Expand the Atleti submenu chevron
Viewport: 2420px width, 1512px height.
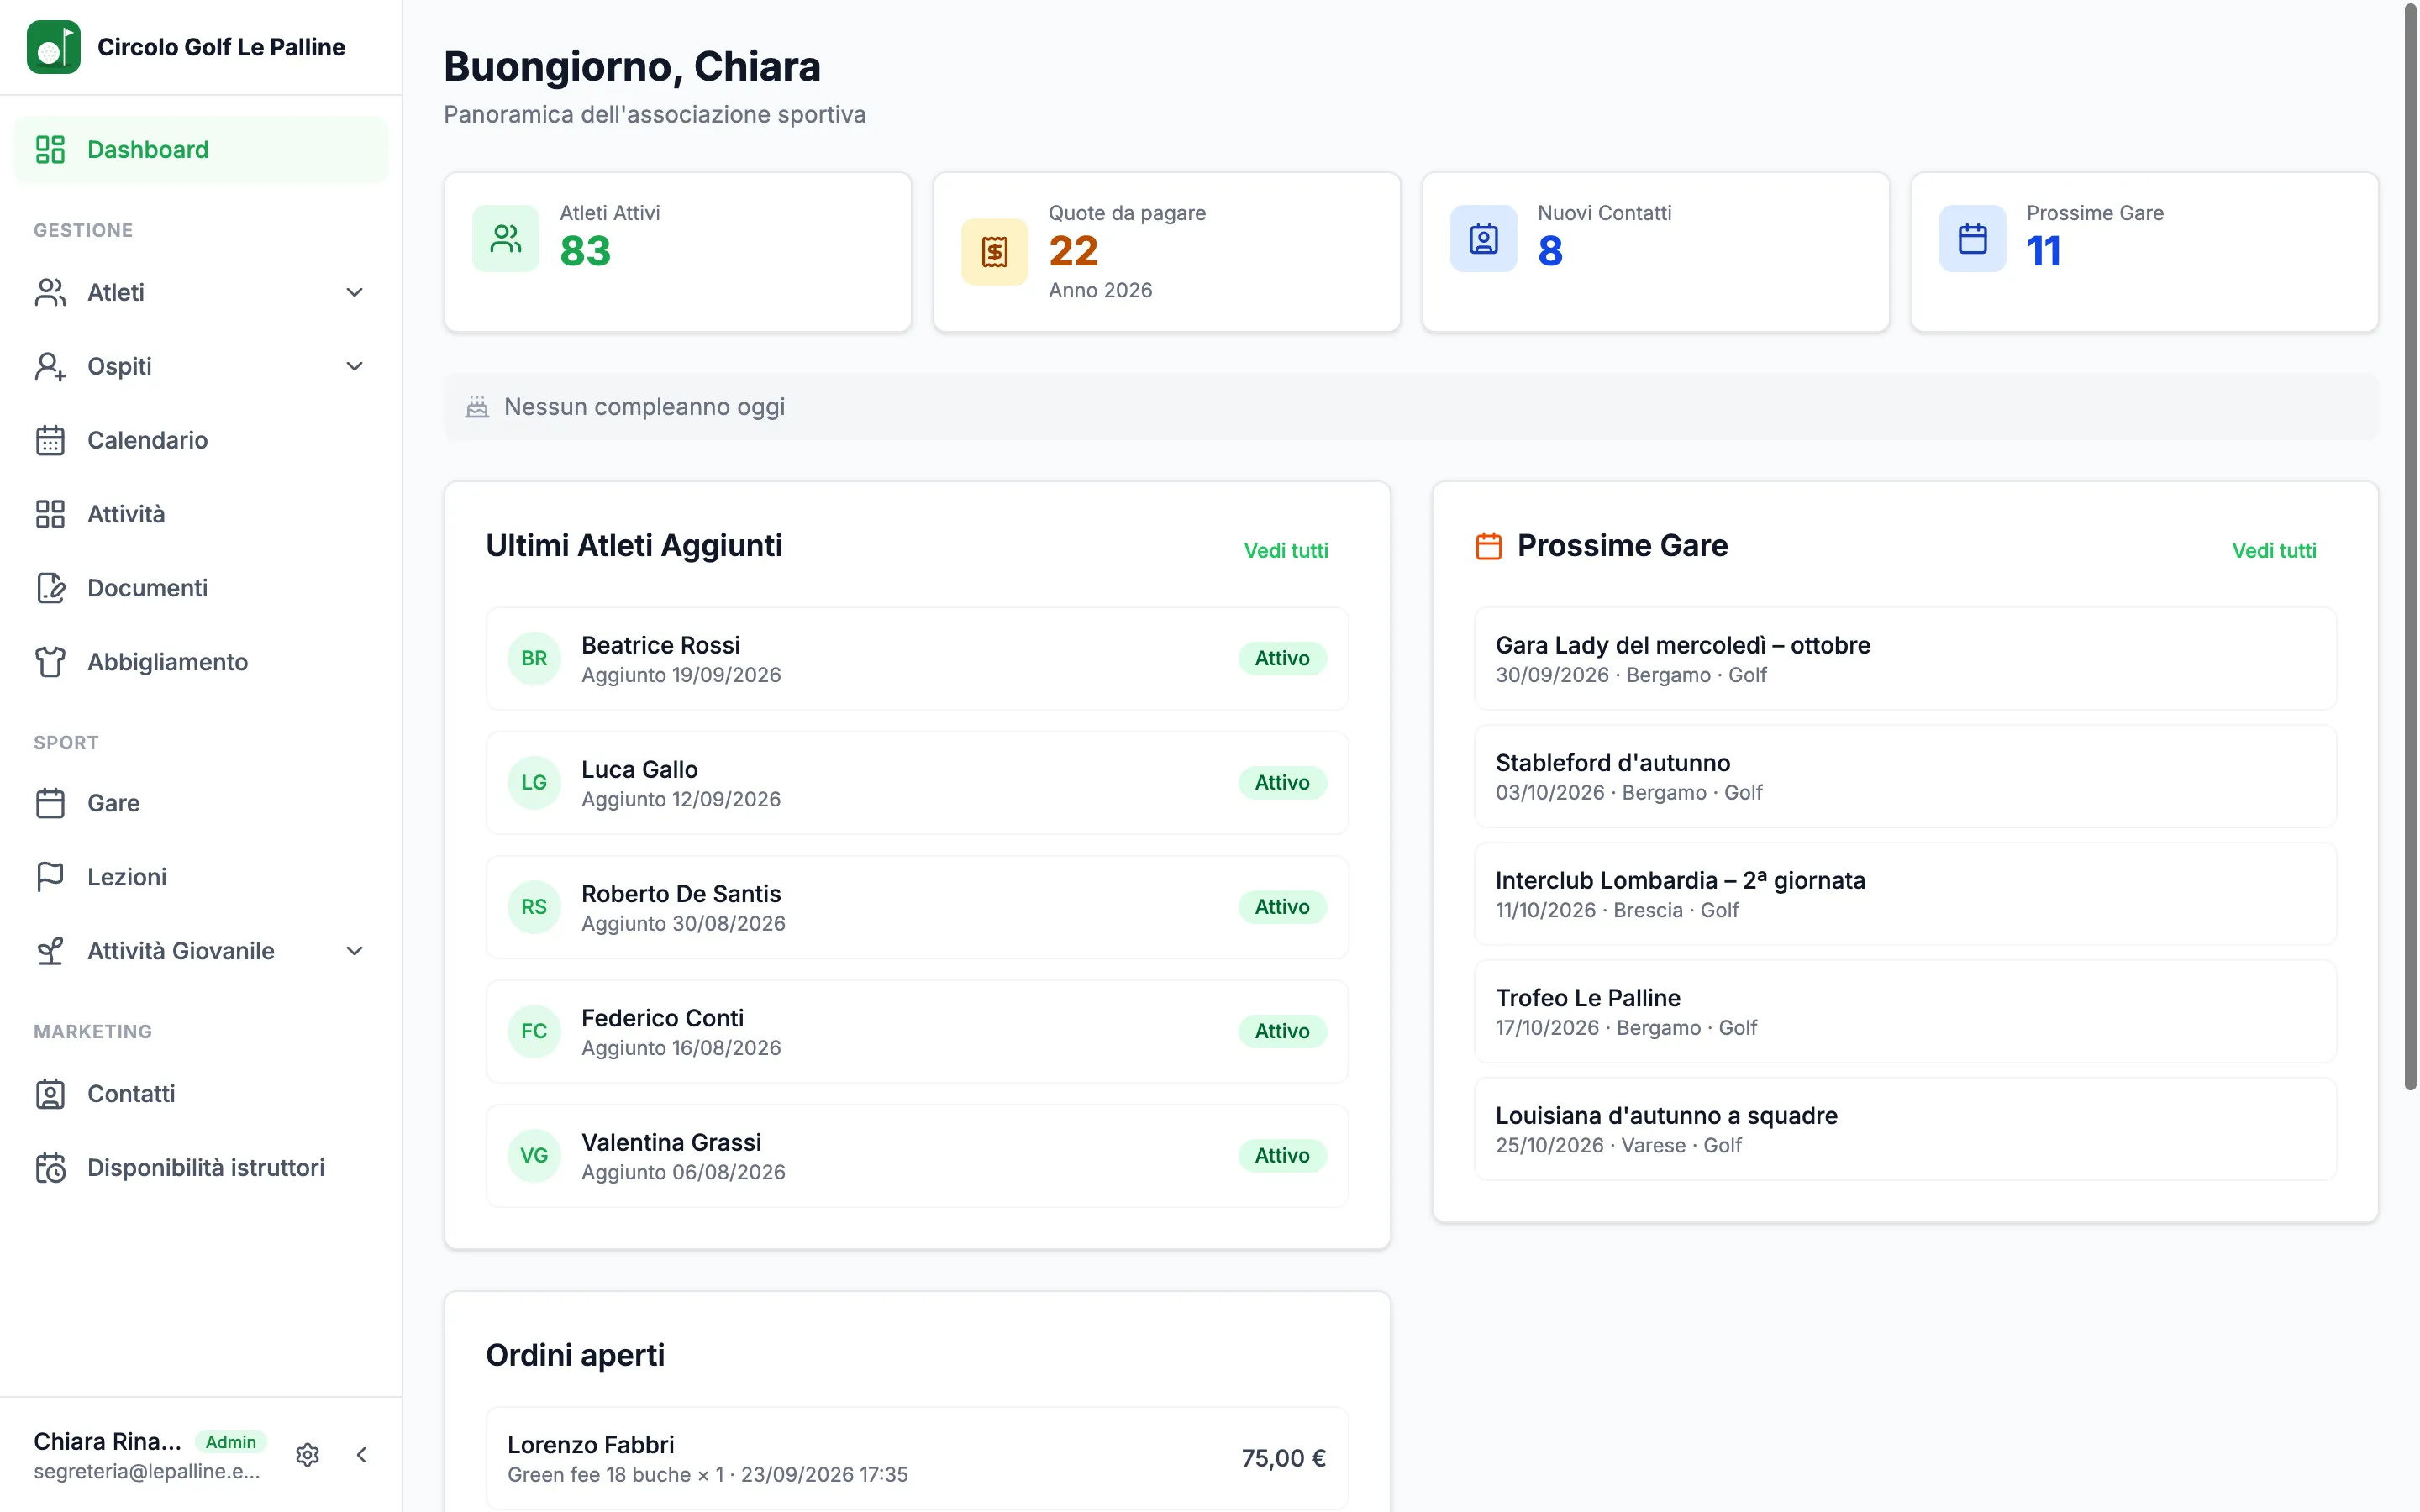[x=354, y=292]
